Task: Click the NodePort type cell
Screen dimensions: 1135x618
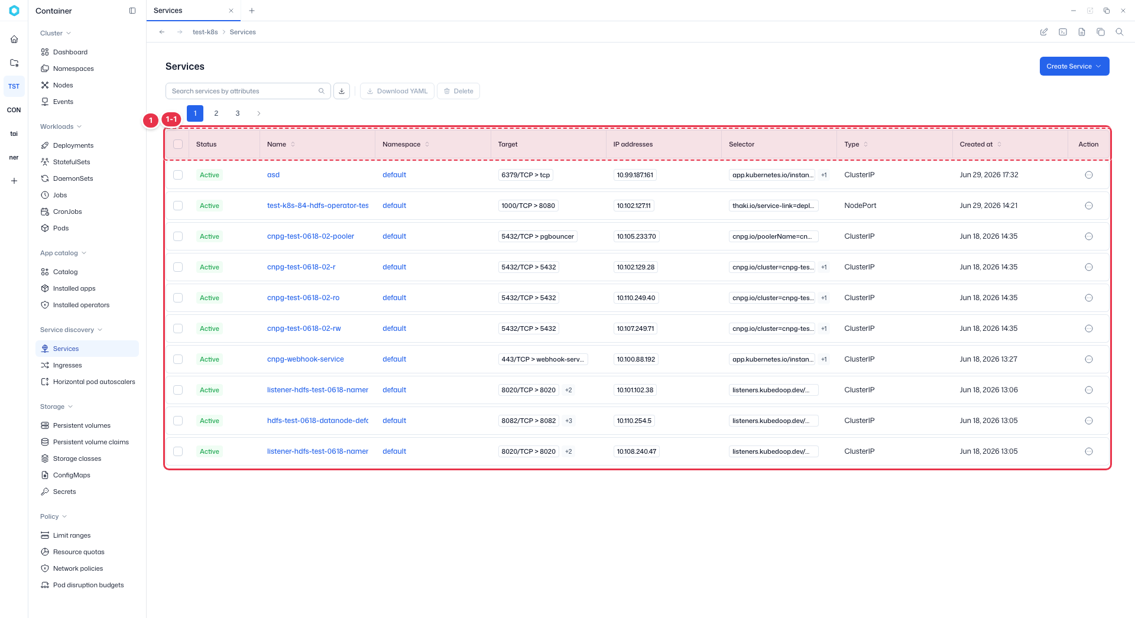Action: click(860, 206)
